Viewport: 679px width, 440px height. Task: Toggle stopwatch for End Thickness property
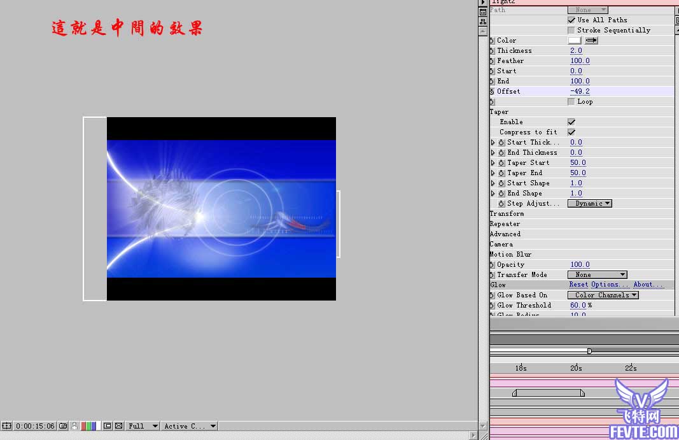[x=501, y=153]
